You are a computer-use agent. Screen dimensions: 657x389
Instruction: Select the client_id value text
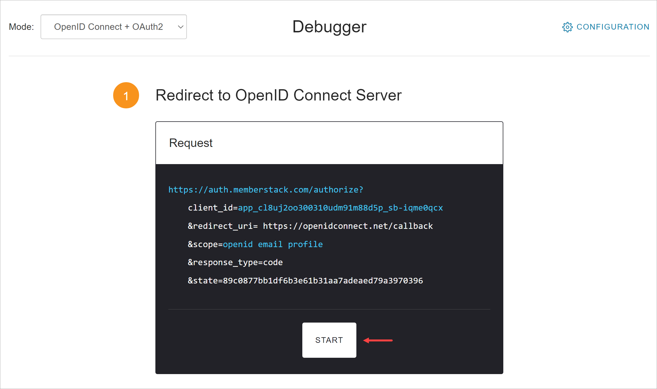pos(340,208)
